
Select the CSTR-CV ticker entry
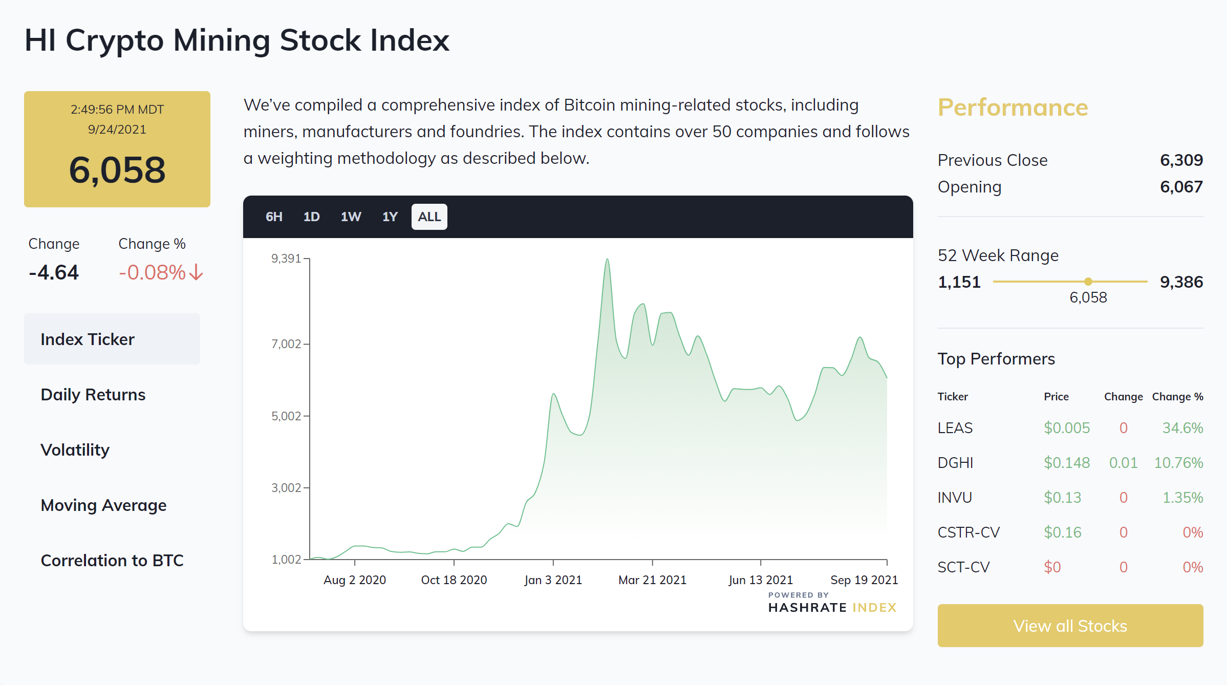[968, 532]
